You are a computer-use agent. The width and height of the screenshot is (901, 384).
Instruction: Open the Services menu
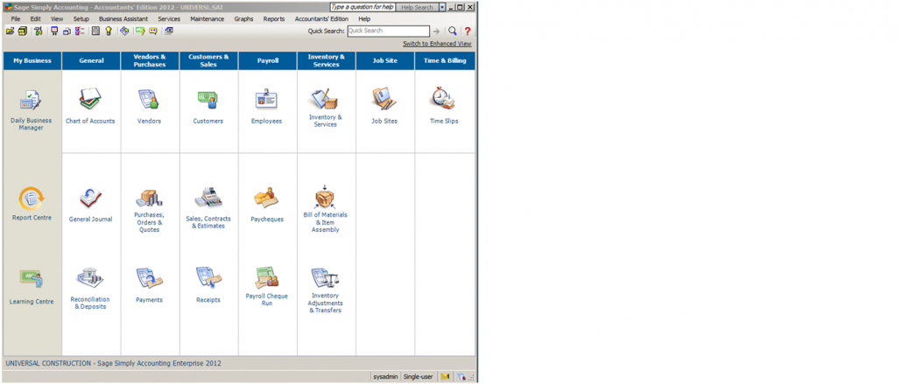point(169,19)
